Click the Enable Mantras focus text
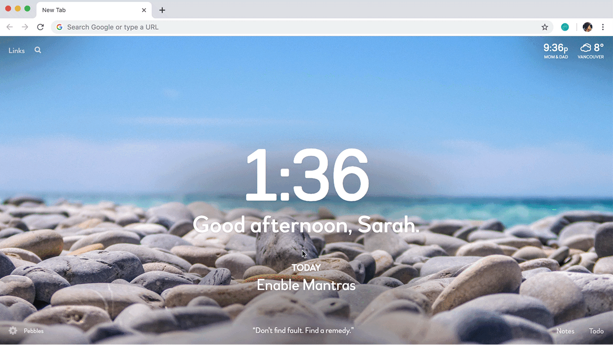Image resolution: width=613 pixels, height=345 pixels. (x=306, y=285)
